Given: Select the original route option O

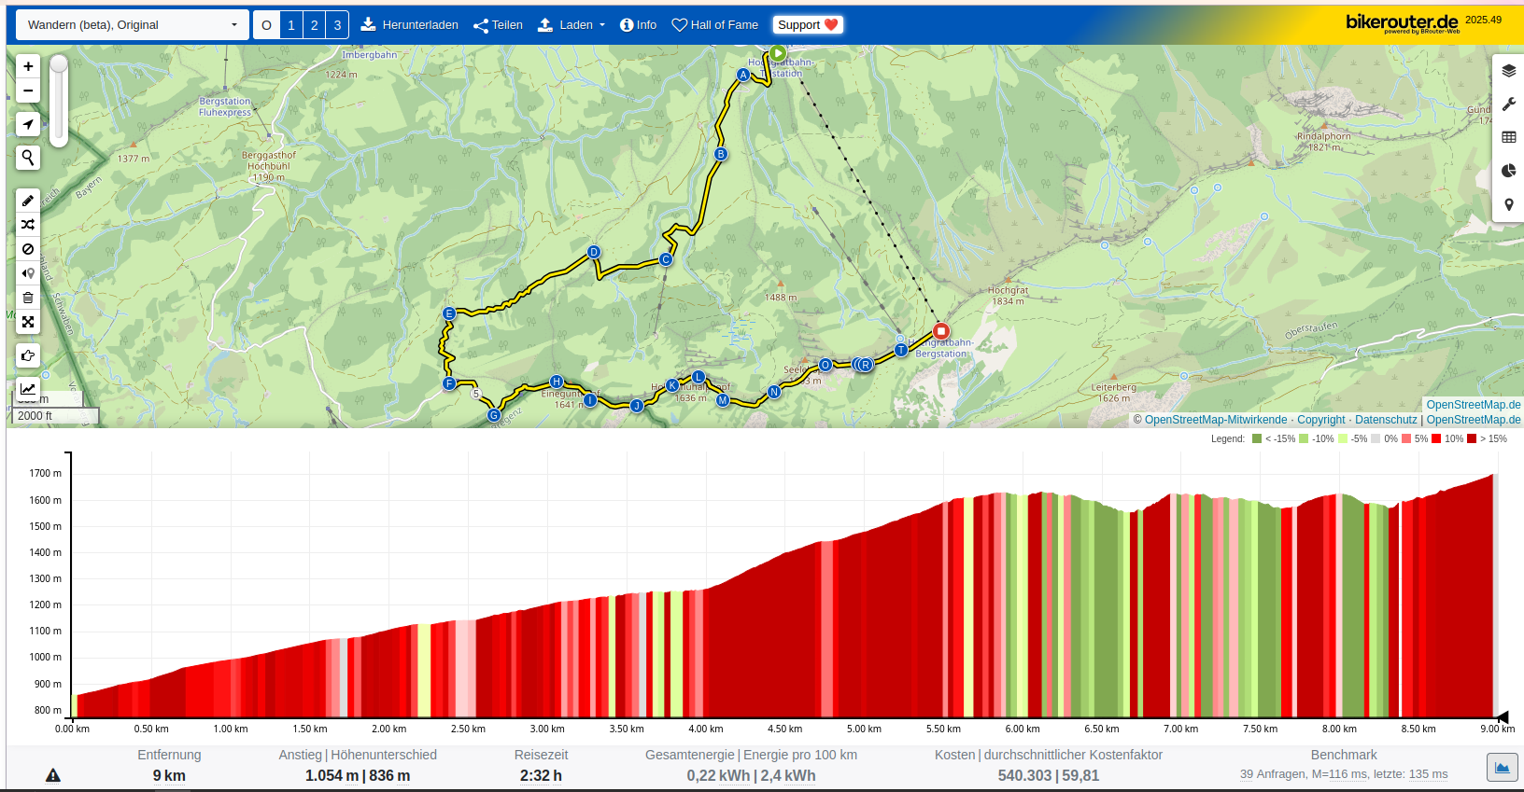Looking at the screenshot, I should [267, 25].
